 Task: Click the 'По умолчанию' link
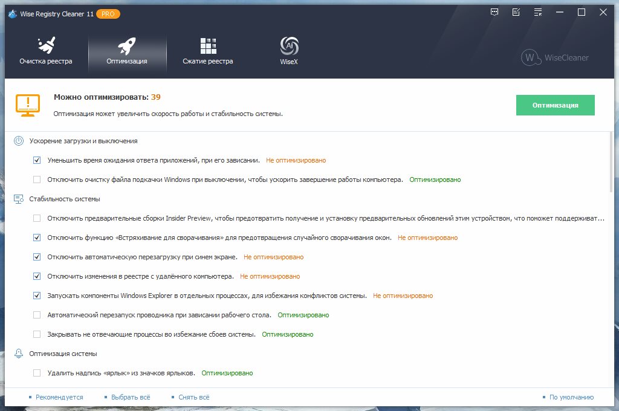click(571, 397)
